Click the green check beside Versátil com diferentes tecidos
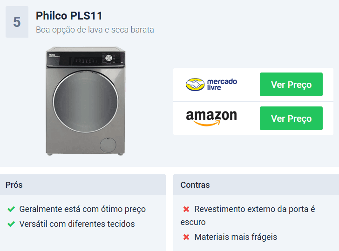339x251 pixels. 11,224
